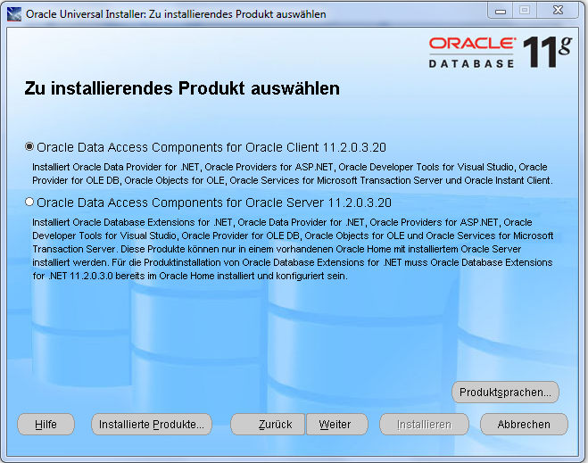Click description text starting 'Installiert Oracle Data Provider'

[293, 174]
